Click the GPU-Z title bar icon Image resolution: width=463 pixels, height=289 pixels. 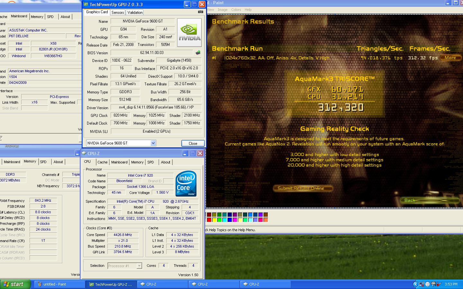pos(86,4)
